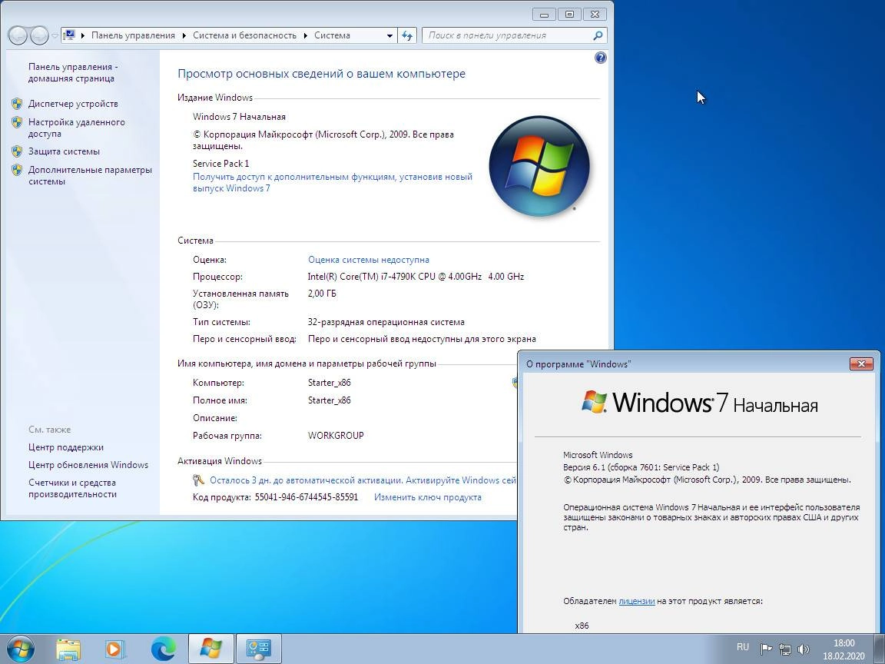Expand arrow after Панель управления breadcrumb

(184, 35)
